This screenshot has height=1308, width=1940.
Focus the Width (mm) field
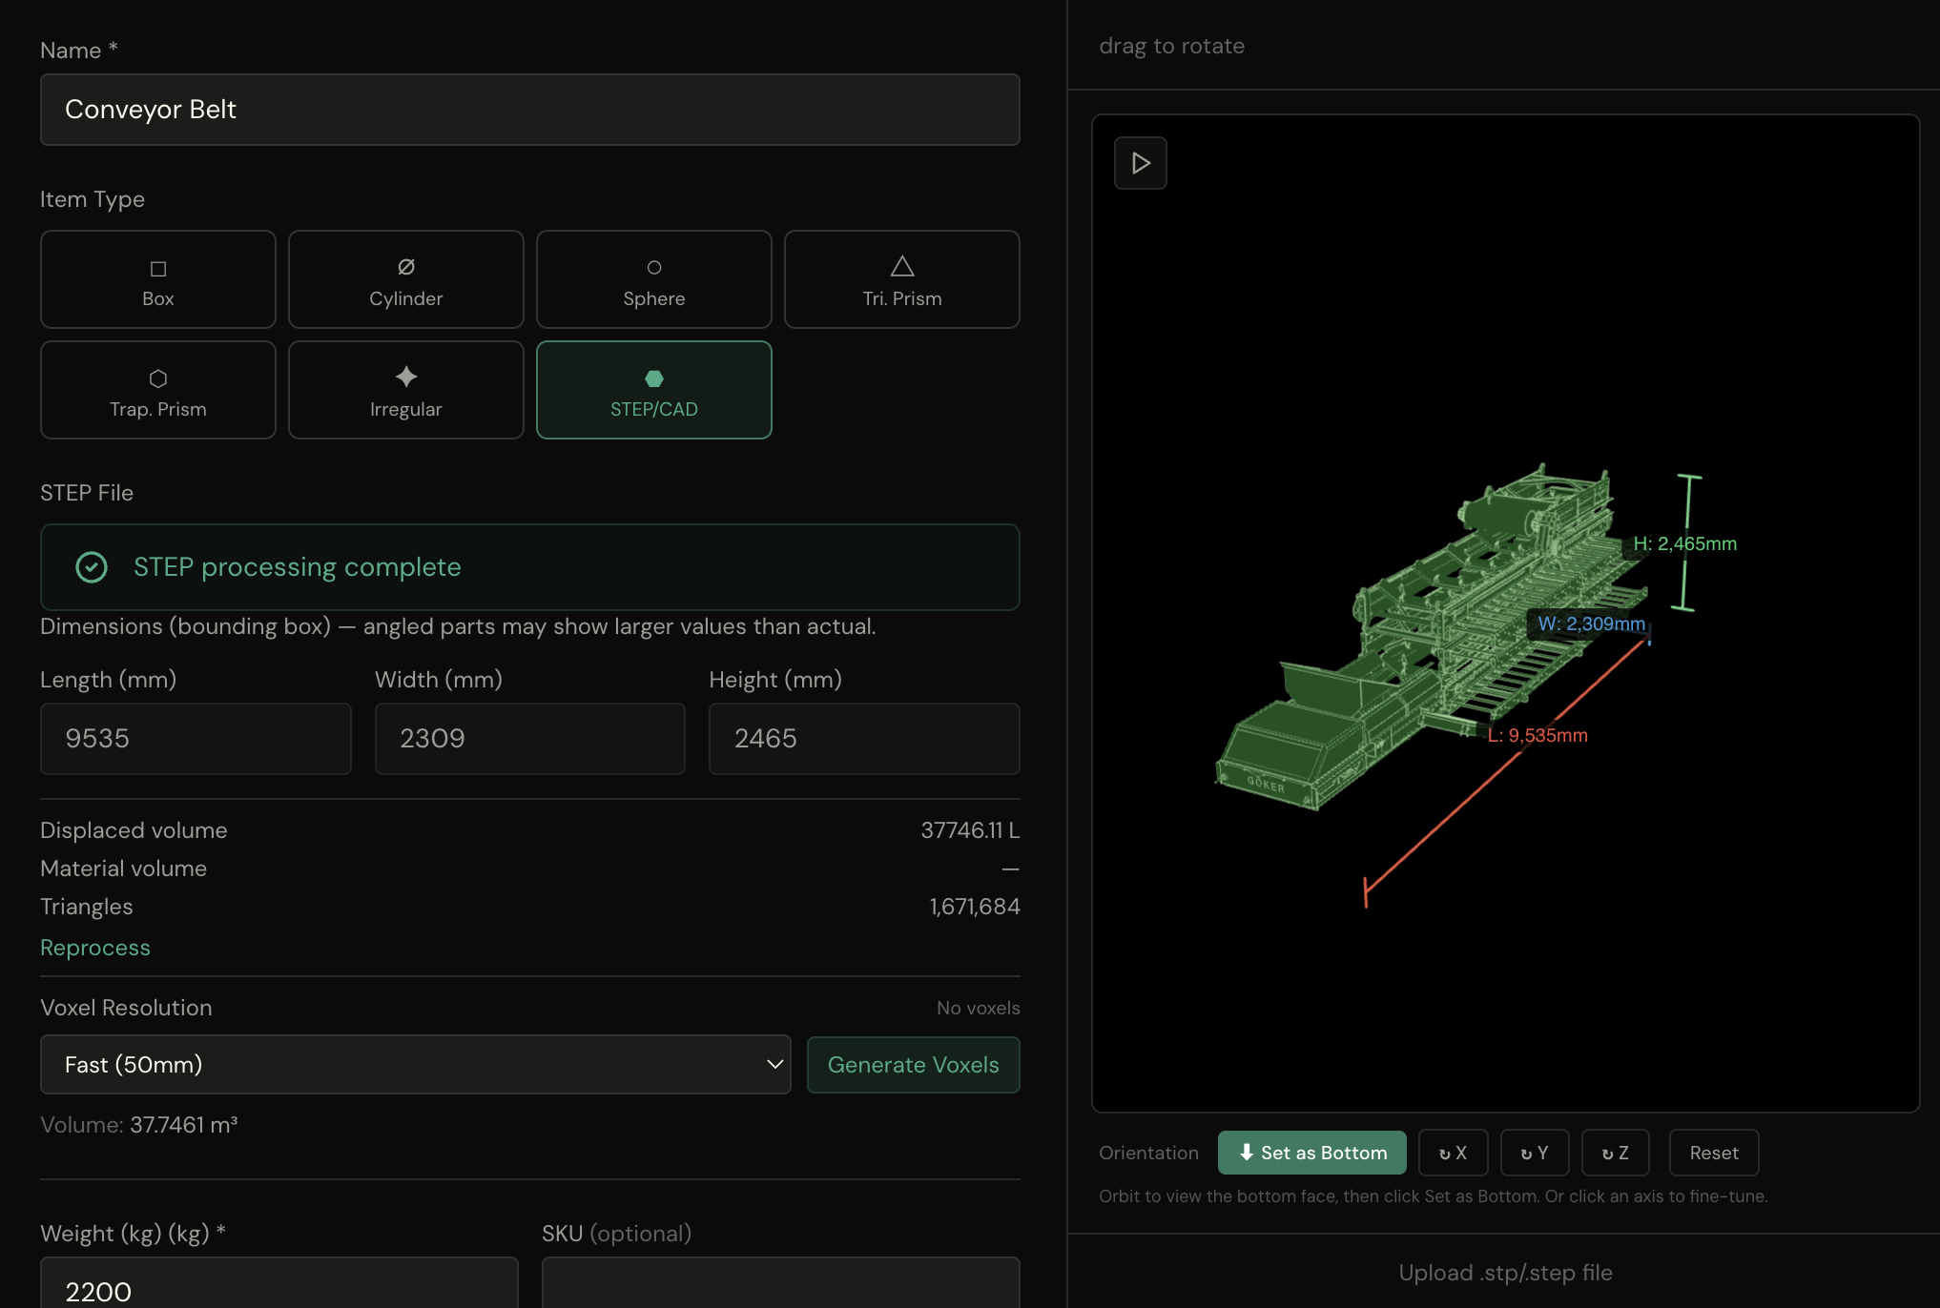(x=530, y=739)
